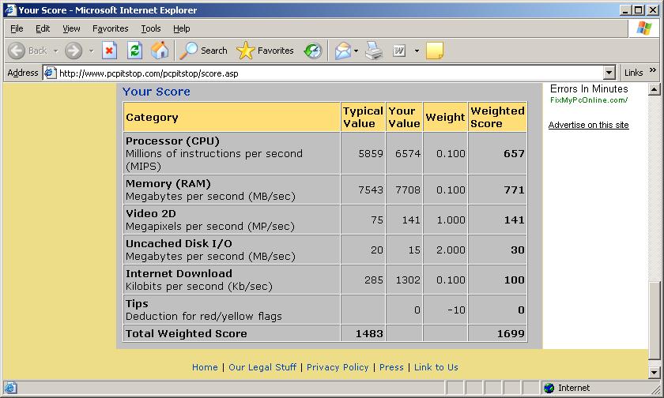664x398 pixels.
Task: Go to the Home page icon
Action: tap(160, 51)
